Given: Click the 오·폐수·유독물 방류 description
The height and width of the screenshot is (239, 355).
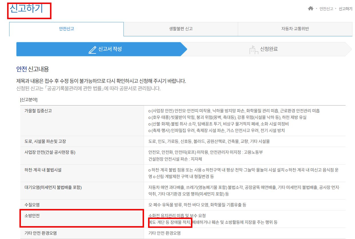Looking at the screenshot, I should click(197, 205).
